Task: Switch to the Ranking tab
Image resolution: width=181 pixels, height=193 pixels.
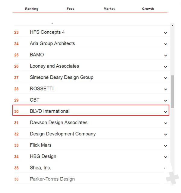Action: click(32, 9)
